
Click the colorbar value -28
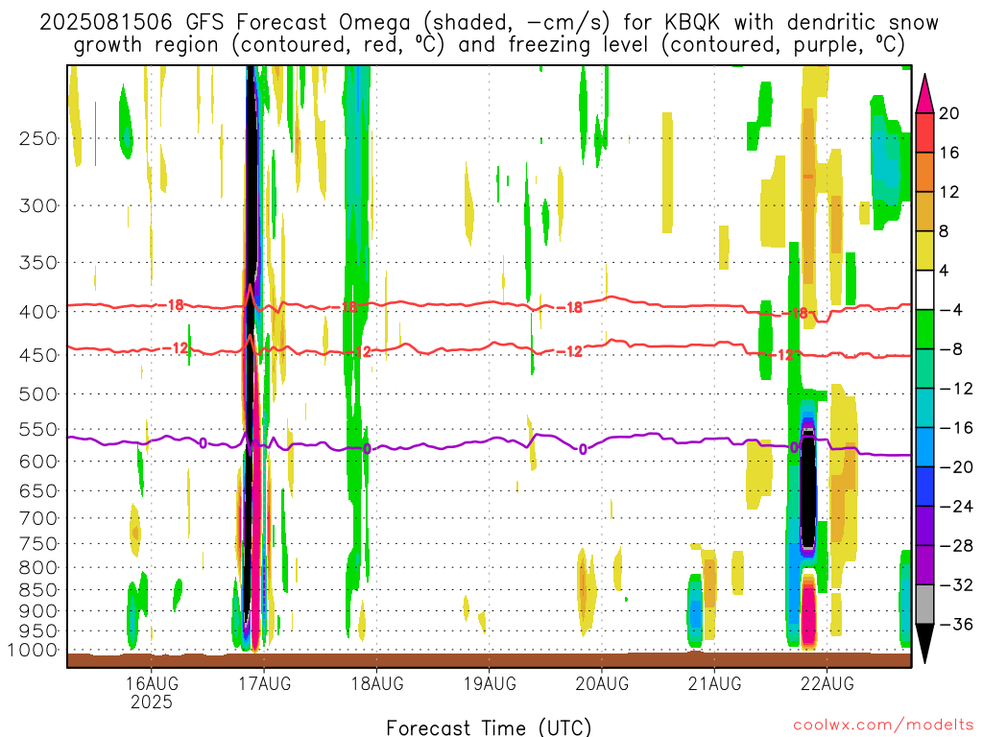tap(956, 546)
